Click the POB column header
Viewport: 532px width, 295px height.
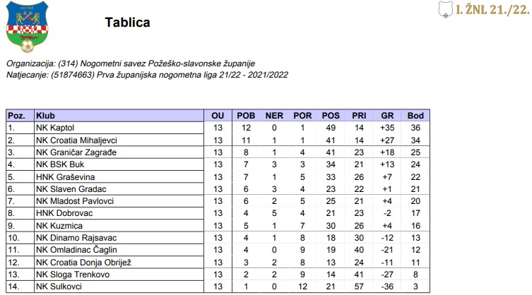[246, 116]
